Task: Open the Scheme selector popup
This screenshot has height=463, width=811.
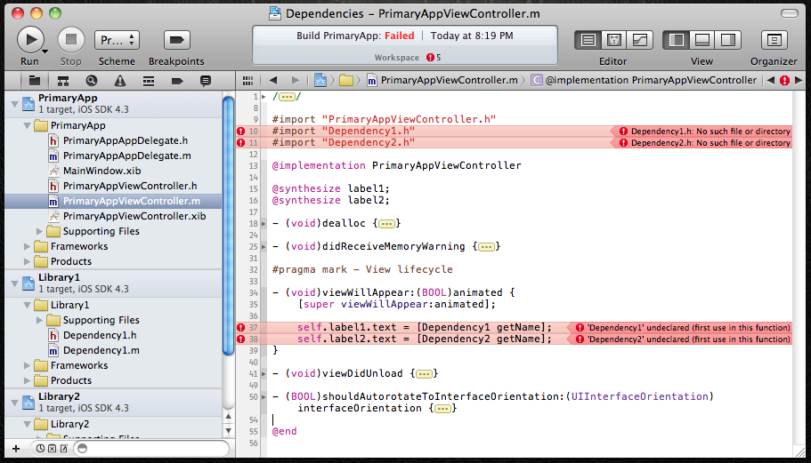Action: pos(117,40)
